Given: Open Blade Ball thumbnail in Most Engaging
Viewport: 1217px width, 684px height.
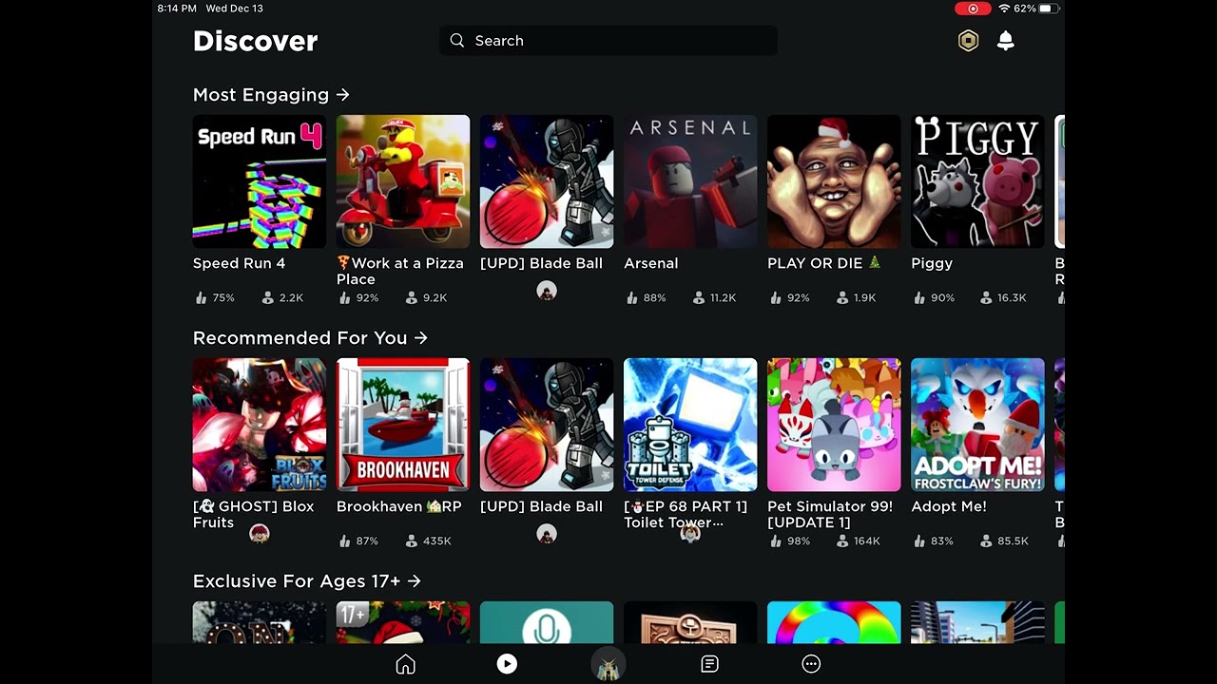Looking at the screenshot, I should tap(547, 181).
